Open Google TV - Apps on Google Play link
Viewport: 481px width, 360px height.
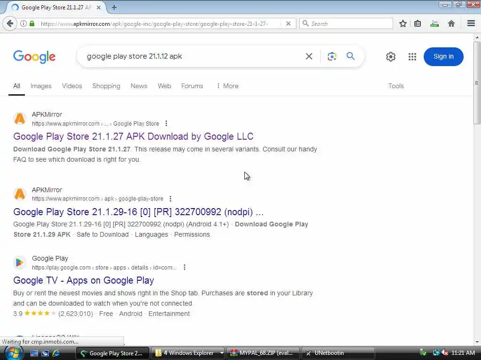pyautogui.click(x=84, y=280)
